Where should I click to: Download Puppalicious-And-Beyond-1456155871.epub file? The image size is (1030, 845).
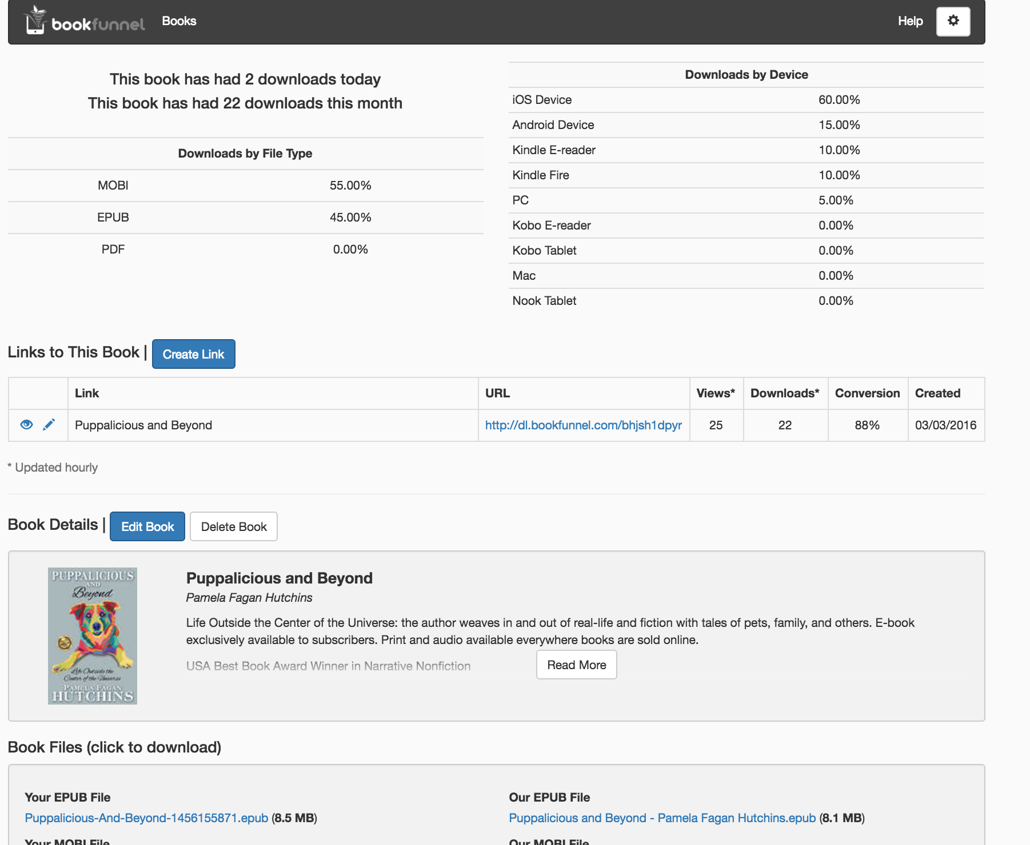146,818
